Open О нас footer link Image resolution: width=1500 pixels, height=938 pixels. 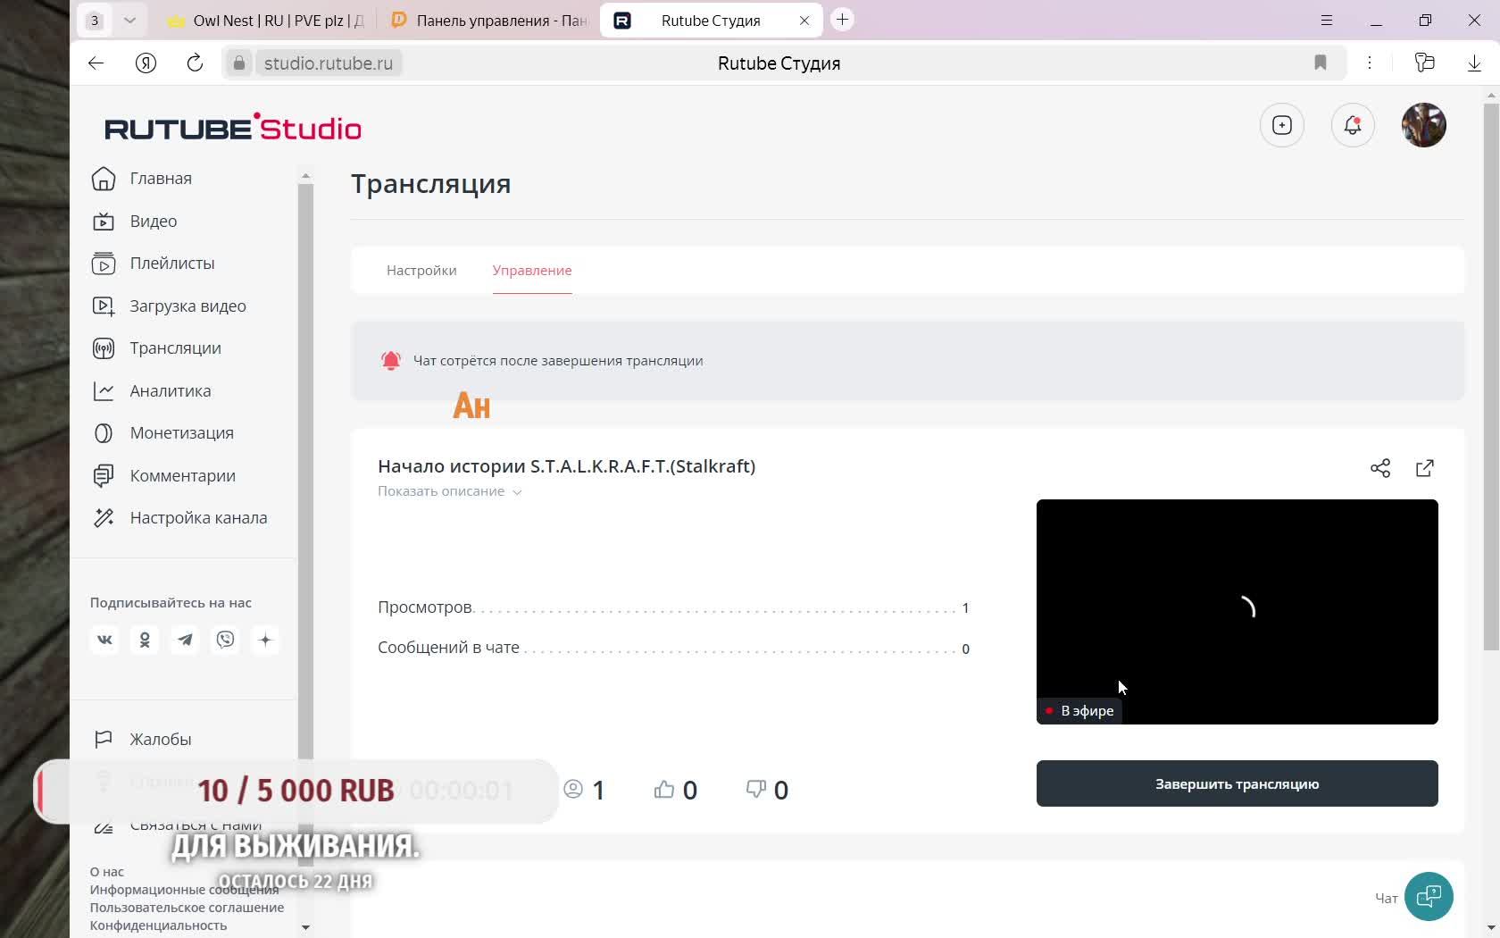click(107, 872)
